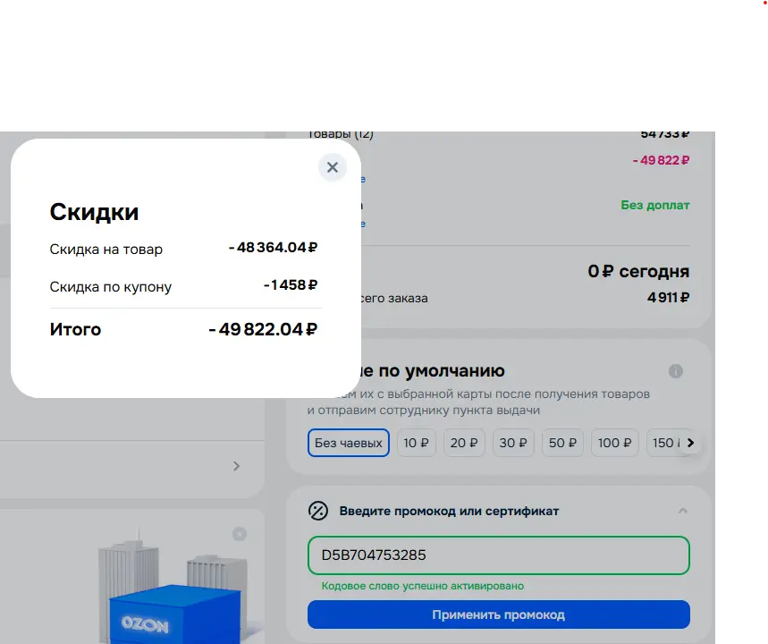Click the 0 ₽ сегодня total
The image size is (768, 644).
(638, 272)
